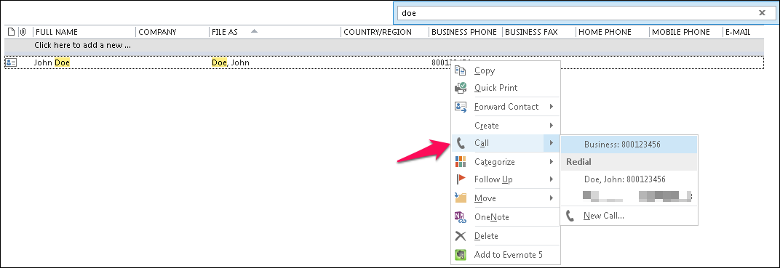Select Delete in the context menu
This screenshot has height=268, width=780.
tap(505, 236)
